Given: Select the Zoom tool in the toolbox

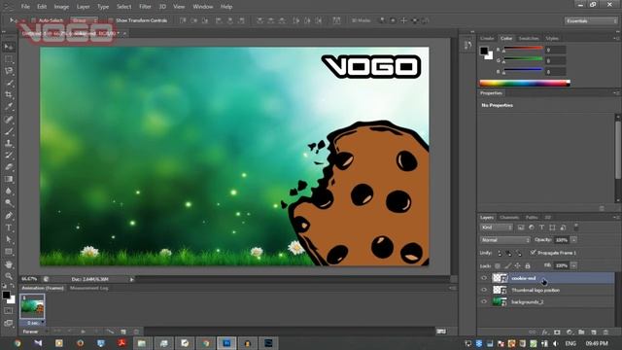Looking at the screenshot, I should [x=9, y=276].
